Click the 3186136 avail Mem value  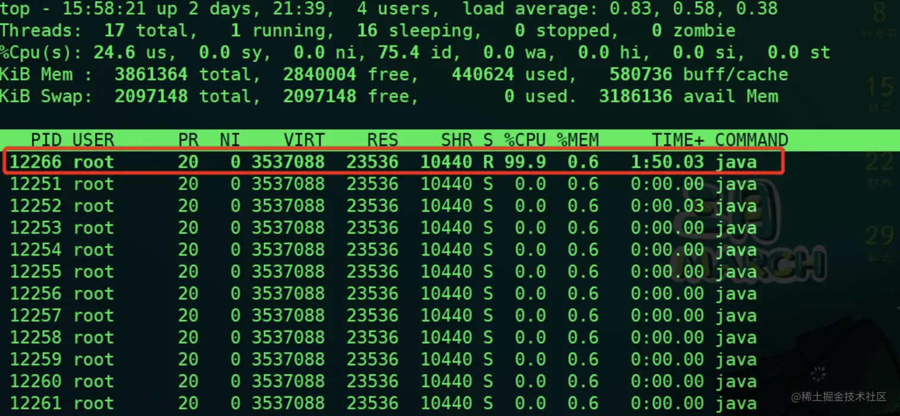pos(636,96)
